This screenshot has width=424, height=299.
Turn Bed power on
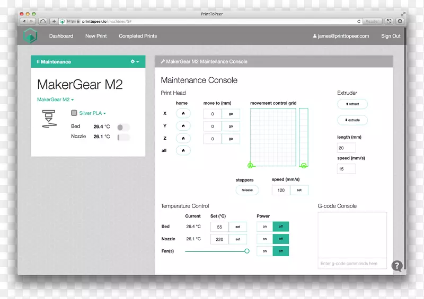point(264,226)
